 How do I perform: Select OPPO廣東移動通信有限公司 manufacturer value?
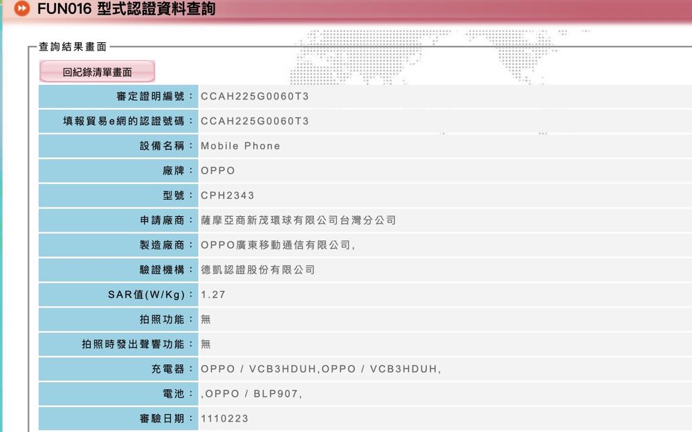click(278, 245)
